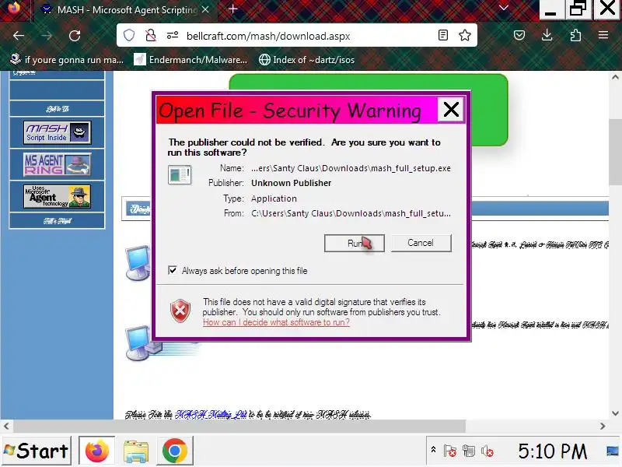Go forward with the Firefox forward arrow

[47, 36]
